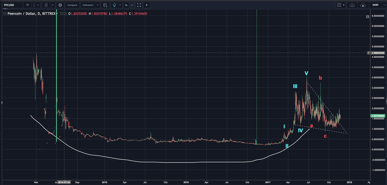Screen dimensions: 387x185
Task: Click the open value 1.82252000
Action: pos(79,14)
